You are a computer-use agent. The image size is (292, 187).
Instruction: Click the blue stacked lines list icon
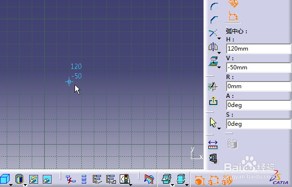coord(84,179)
